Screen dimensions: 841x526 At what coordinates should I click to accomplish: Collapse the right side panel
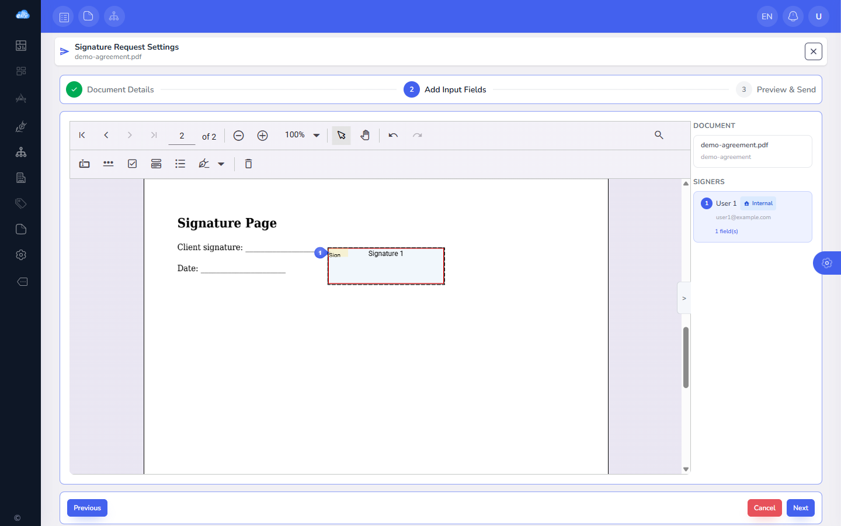click(x=684, y=298)
